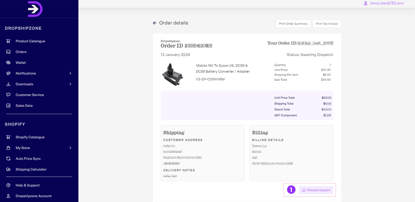Go to Wallet section
The width and height of the screenshot is (415, 202).
20,63
